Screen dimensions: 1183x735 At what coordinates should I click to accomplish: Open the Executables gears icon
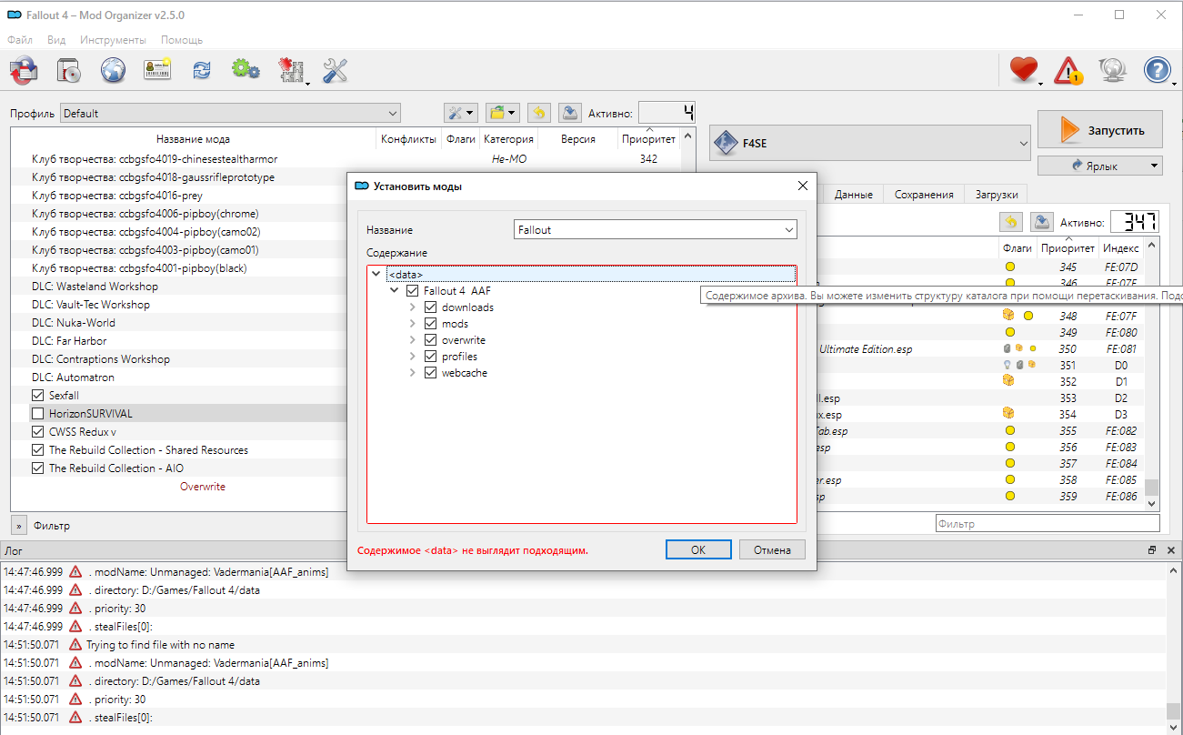[246, 70]
